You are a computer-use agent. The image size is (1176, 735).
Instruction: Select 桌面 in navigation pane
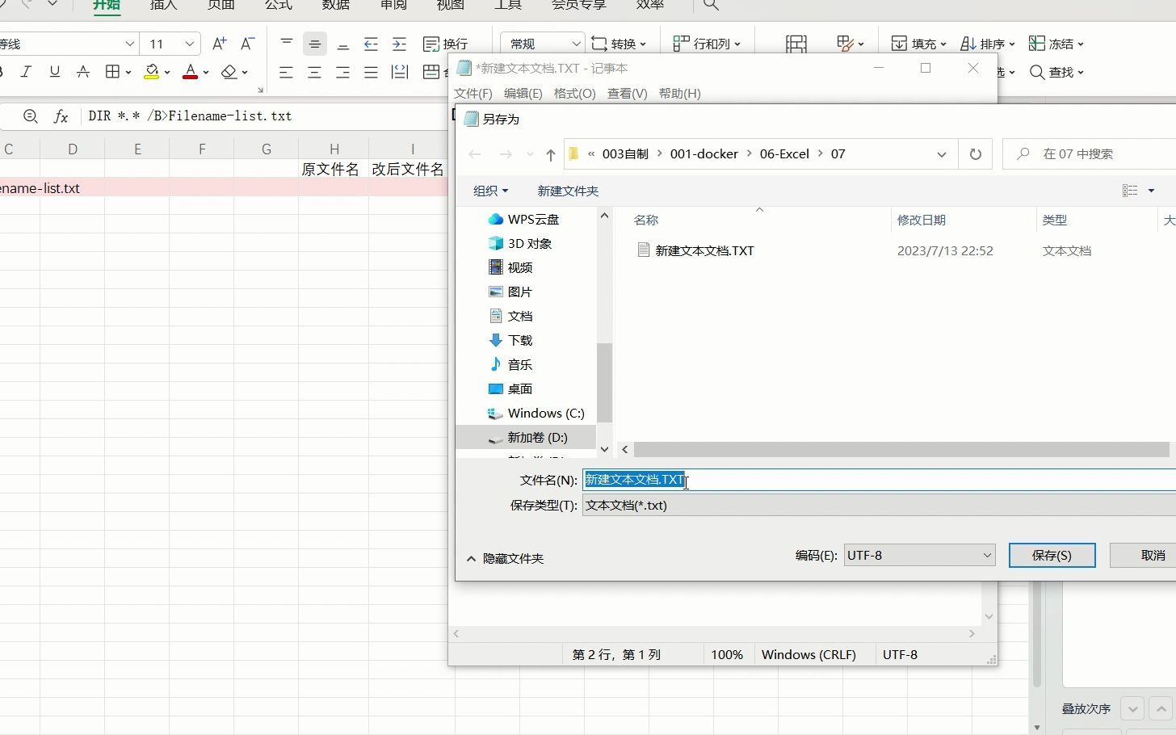point(510,389)
